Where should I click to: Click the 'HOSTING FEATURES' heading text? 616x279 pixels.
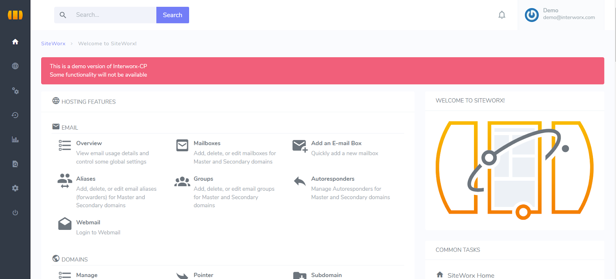point(89,102)
